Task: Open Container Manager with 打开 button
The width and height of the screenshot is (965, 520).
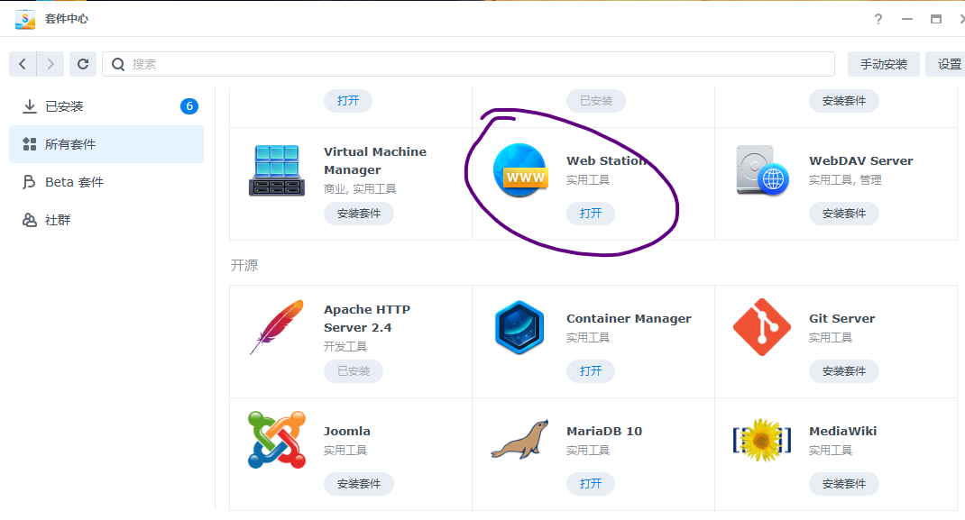Action: click(x=590, y=371)
